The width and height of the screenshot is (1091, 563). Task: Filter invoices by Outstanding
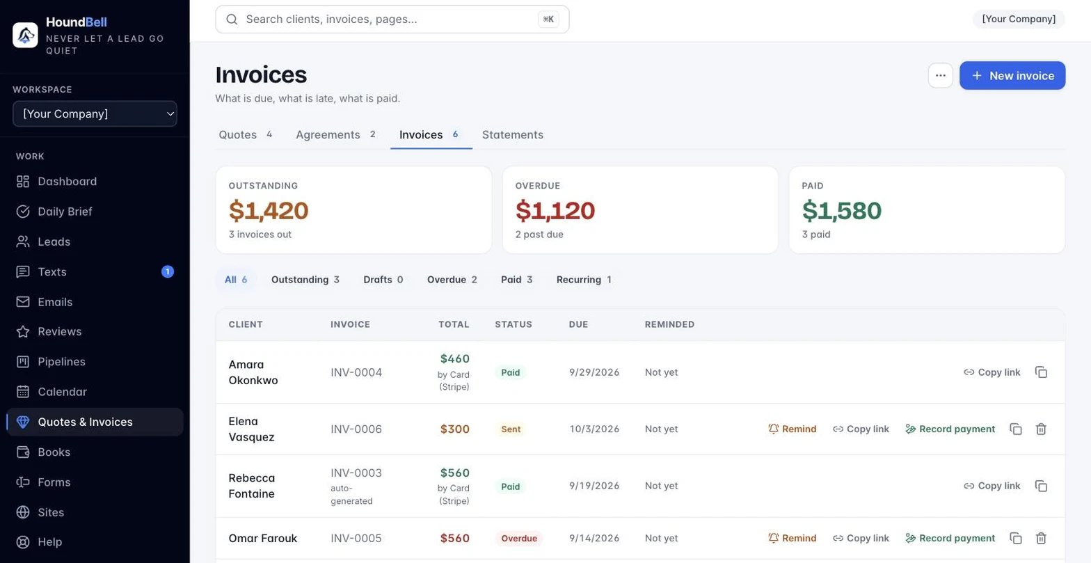pyautogui.click(x=305, y=280)
